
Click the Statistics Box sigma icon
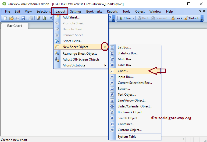pyautogui.click(x=112, y=53)
